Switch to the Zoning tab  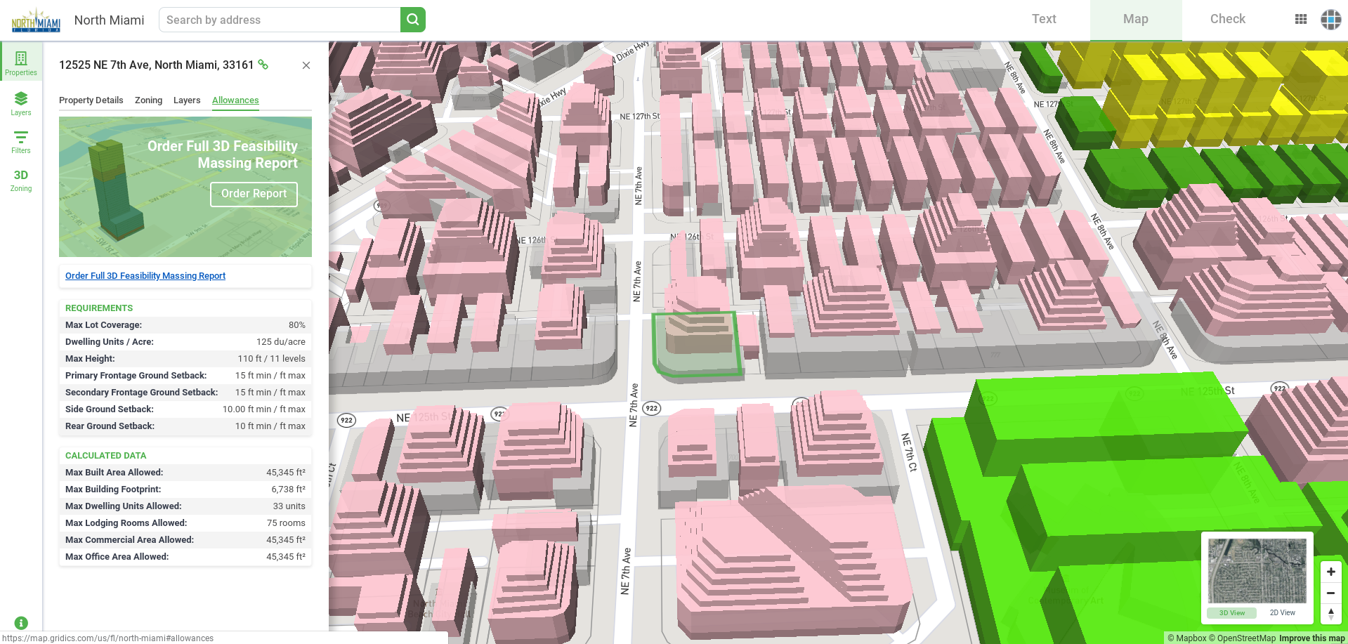[x=148, y=100]
